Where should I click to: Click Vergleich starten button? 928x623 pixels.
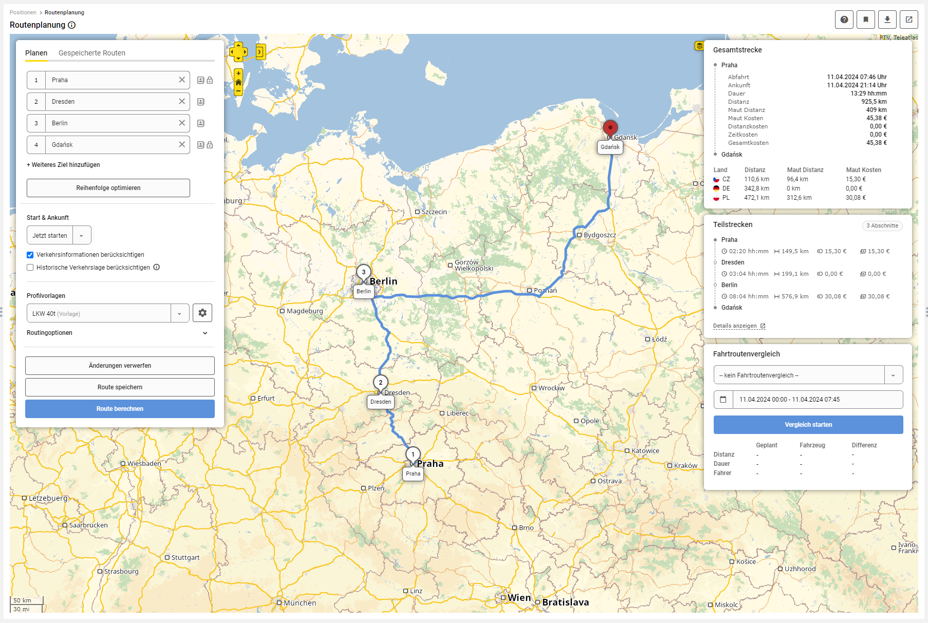click(x=808, y=425)
